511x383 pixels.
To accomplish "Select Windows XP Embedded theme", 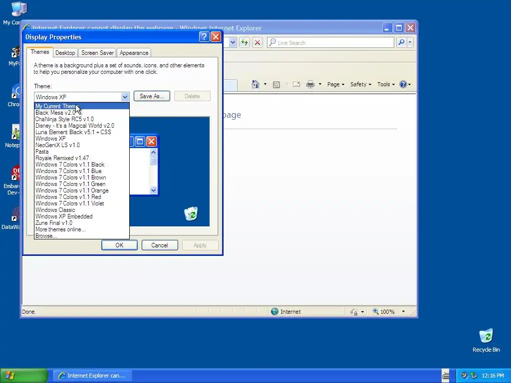I will pos(81,216).
